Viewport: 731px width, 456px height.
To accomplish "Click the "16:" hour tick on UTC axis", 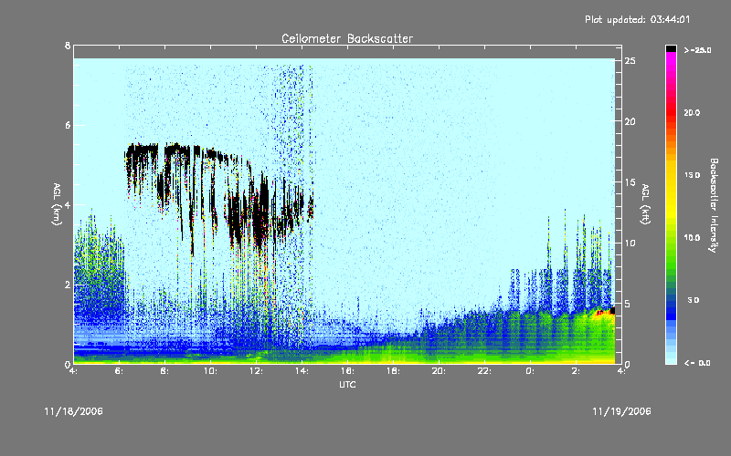I will [x=348, y=371].
